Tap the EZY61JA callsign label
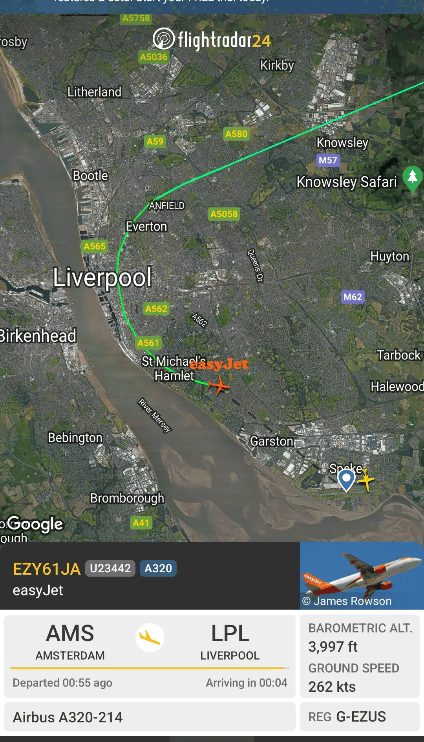The image size is (424, 742). [x=46, y=569]
